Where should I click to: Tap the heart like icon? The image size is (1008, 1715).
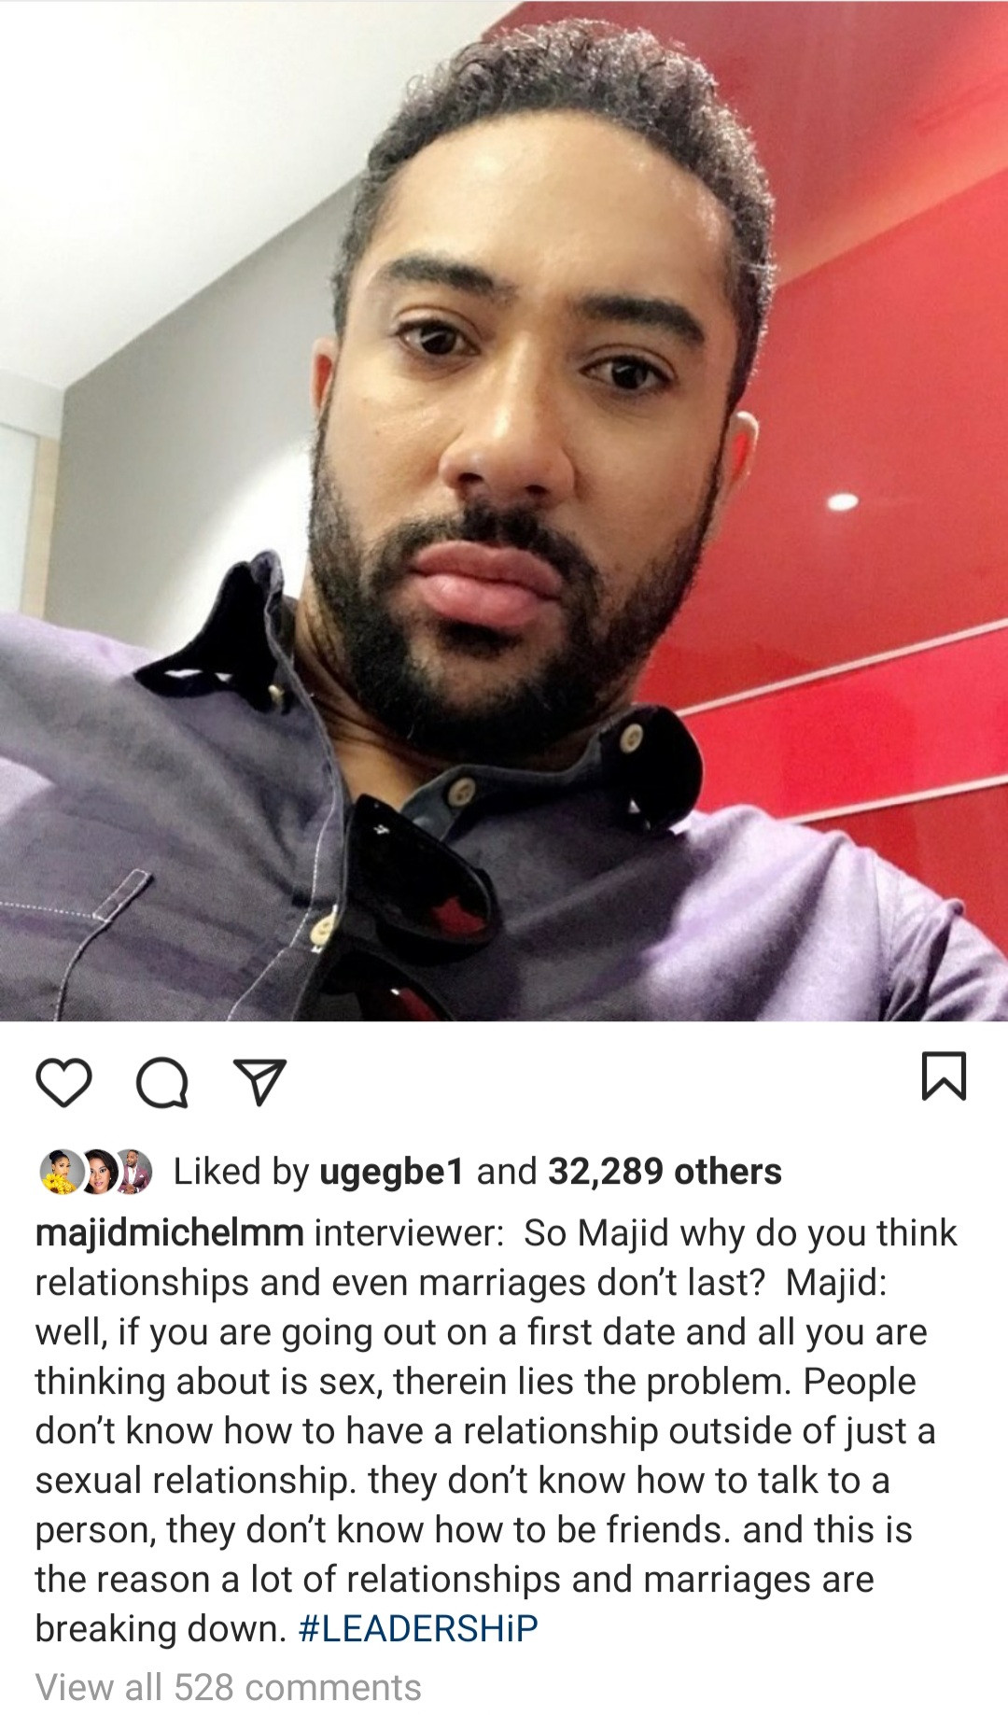[63, 1083]
